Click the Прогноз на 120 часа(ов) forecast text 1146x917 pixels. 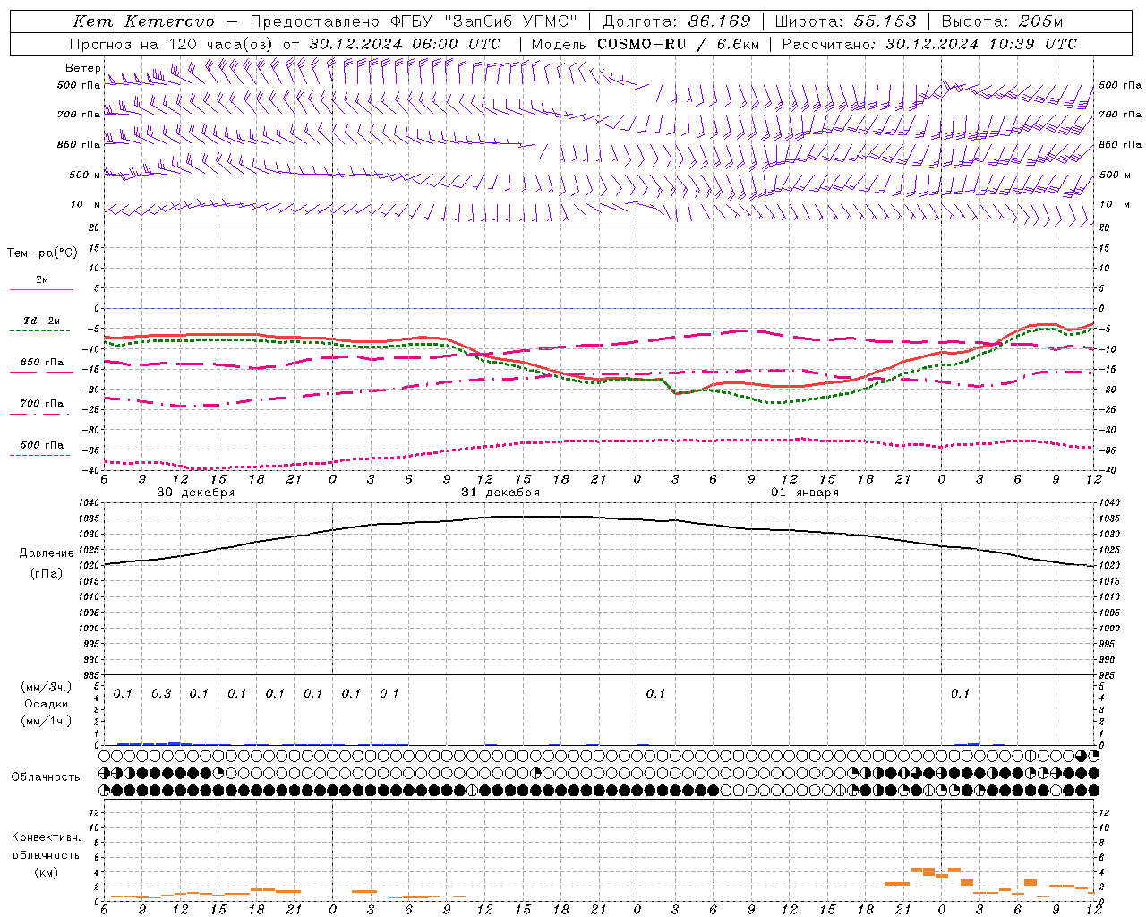tap(172, 44)
